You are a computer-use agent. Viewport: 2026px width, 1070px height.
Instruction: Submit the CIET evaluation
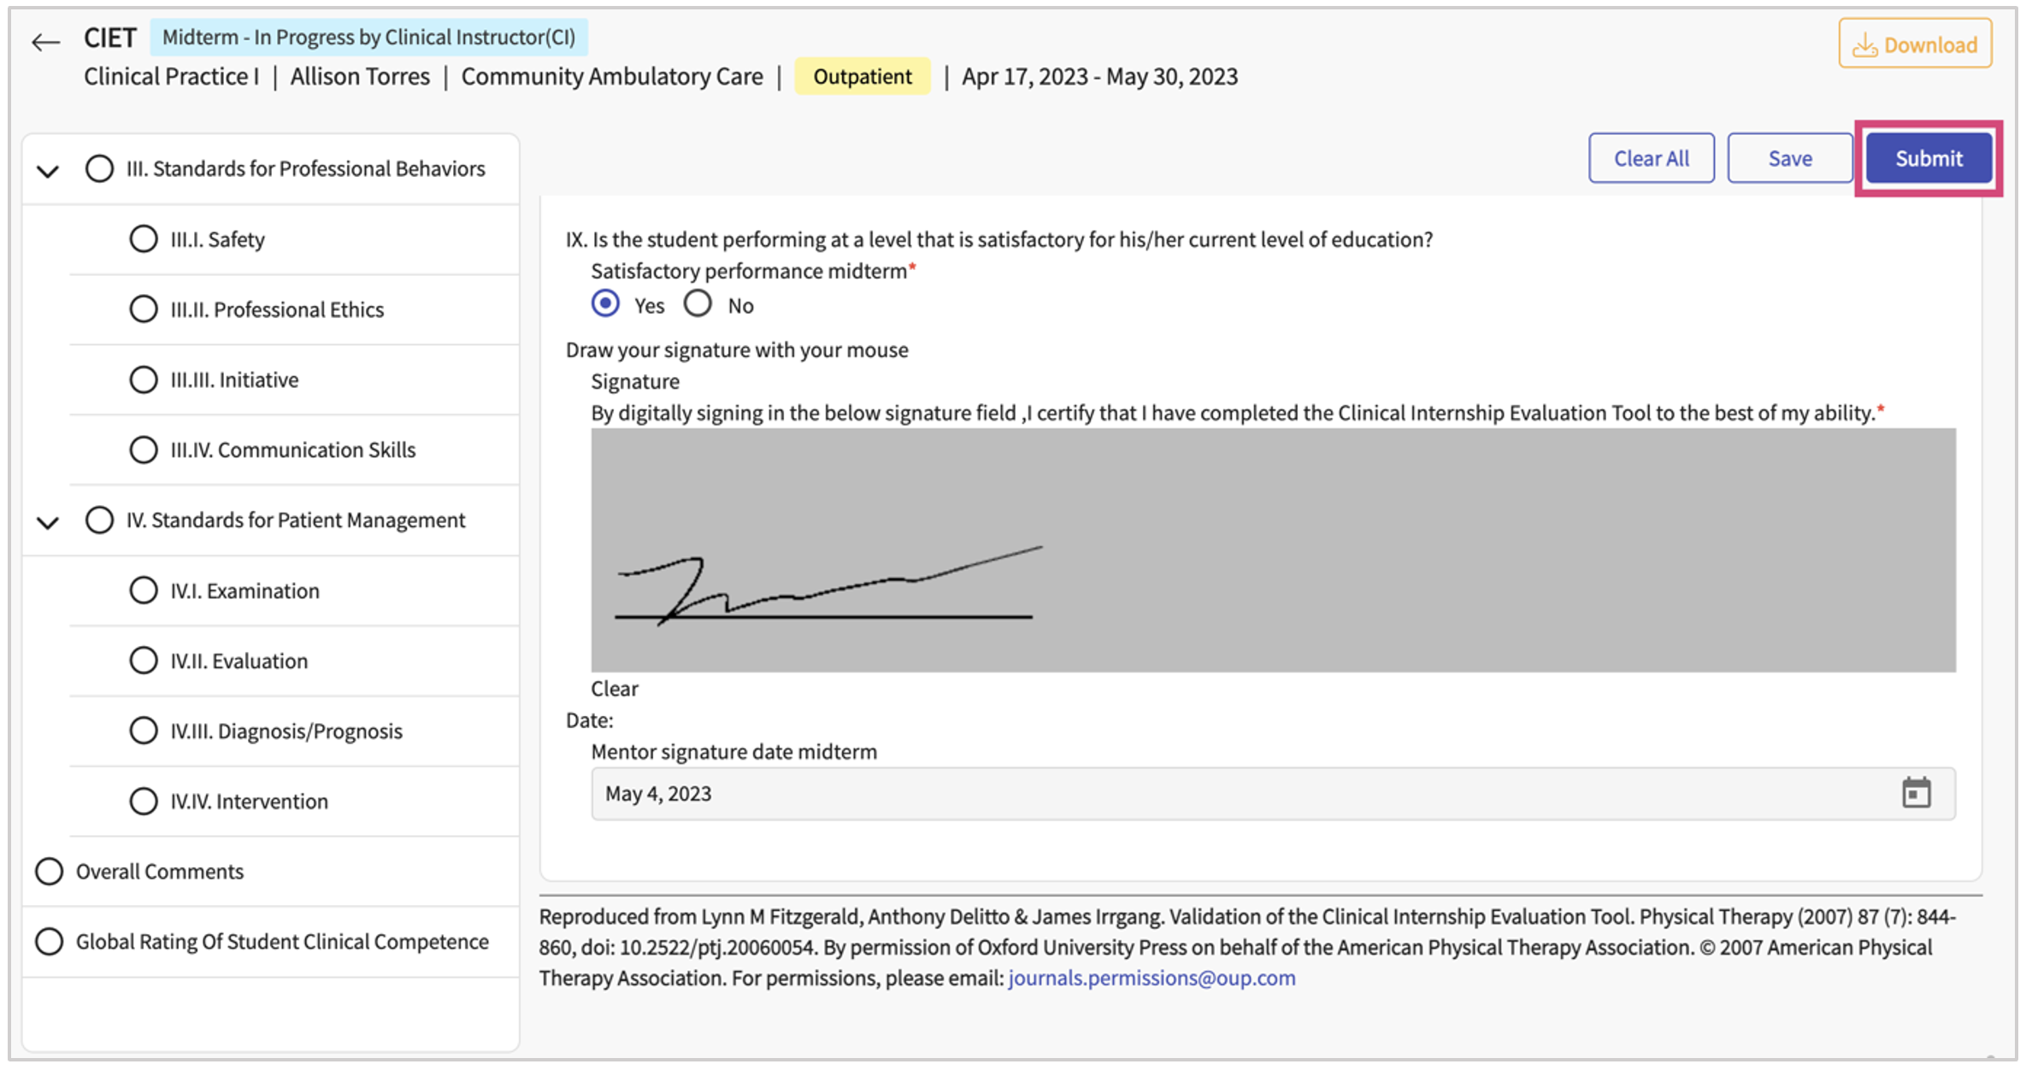(x=1928, y=158)
